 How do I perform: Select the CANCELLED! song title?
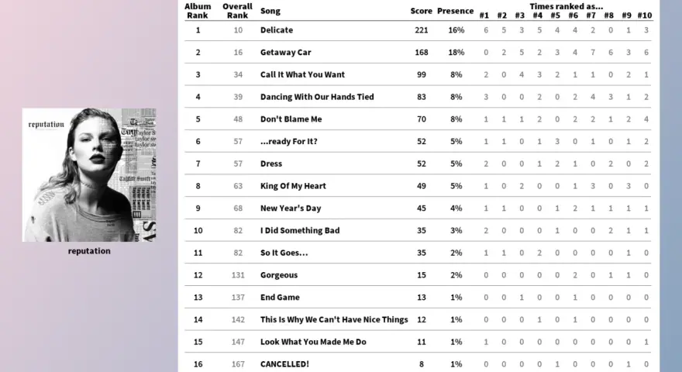pos(284,363)
